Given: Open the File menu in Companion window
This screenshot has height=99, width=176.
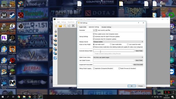Looking at the screenshot, I should click(55, 22).
